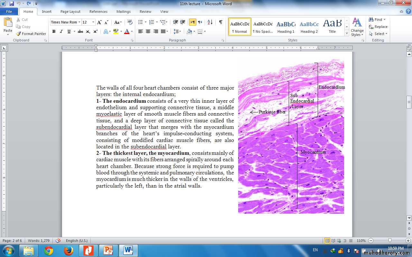Click the Text Effects glowing A icon
The image size is (412, 257).
106,31
